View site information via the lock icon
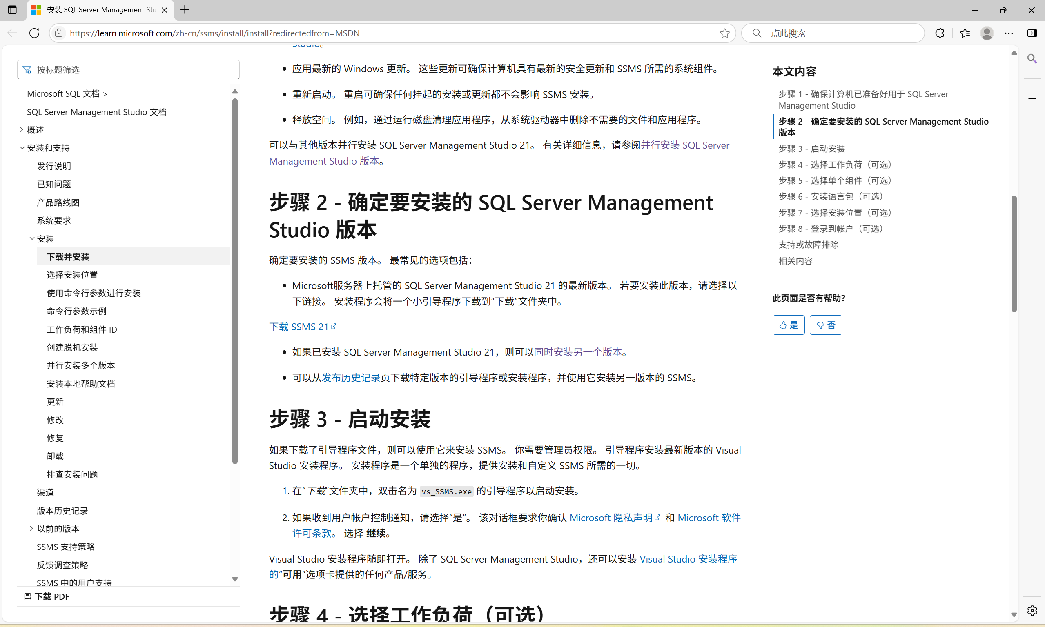 [x=59, y=33]
